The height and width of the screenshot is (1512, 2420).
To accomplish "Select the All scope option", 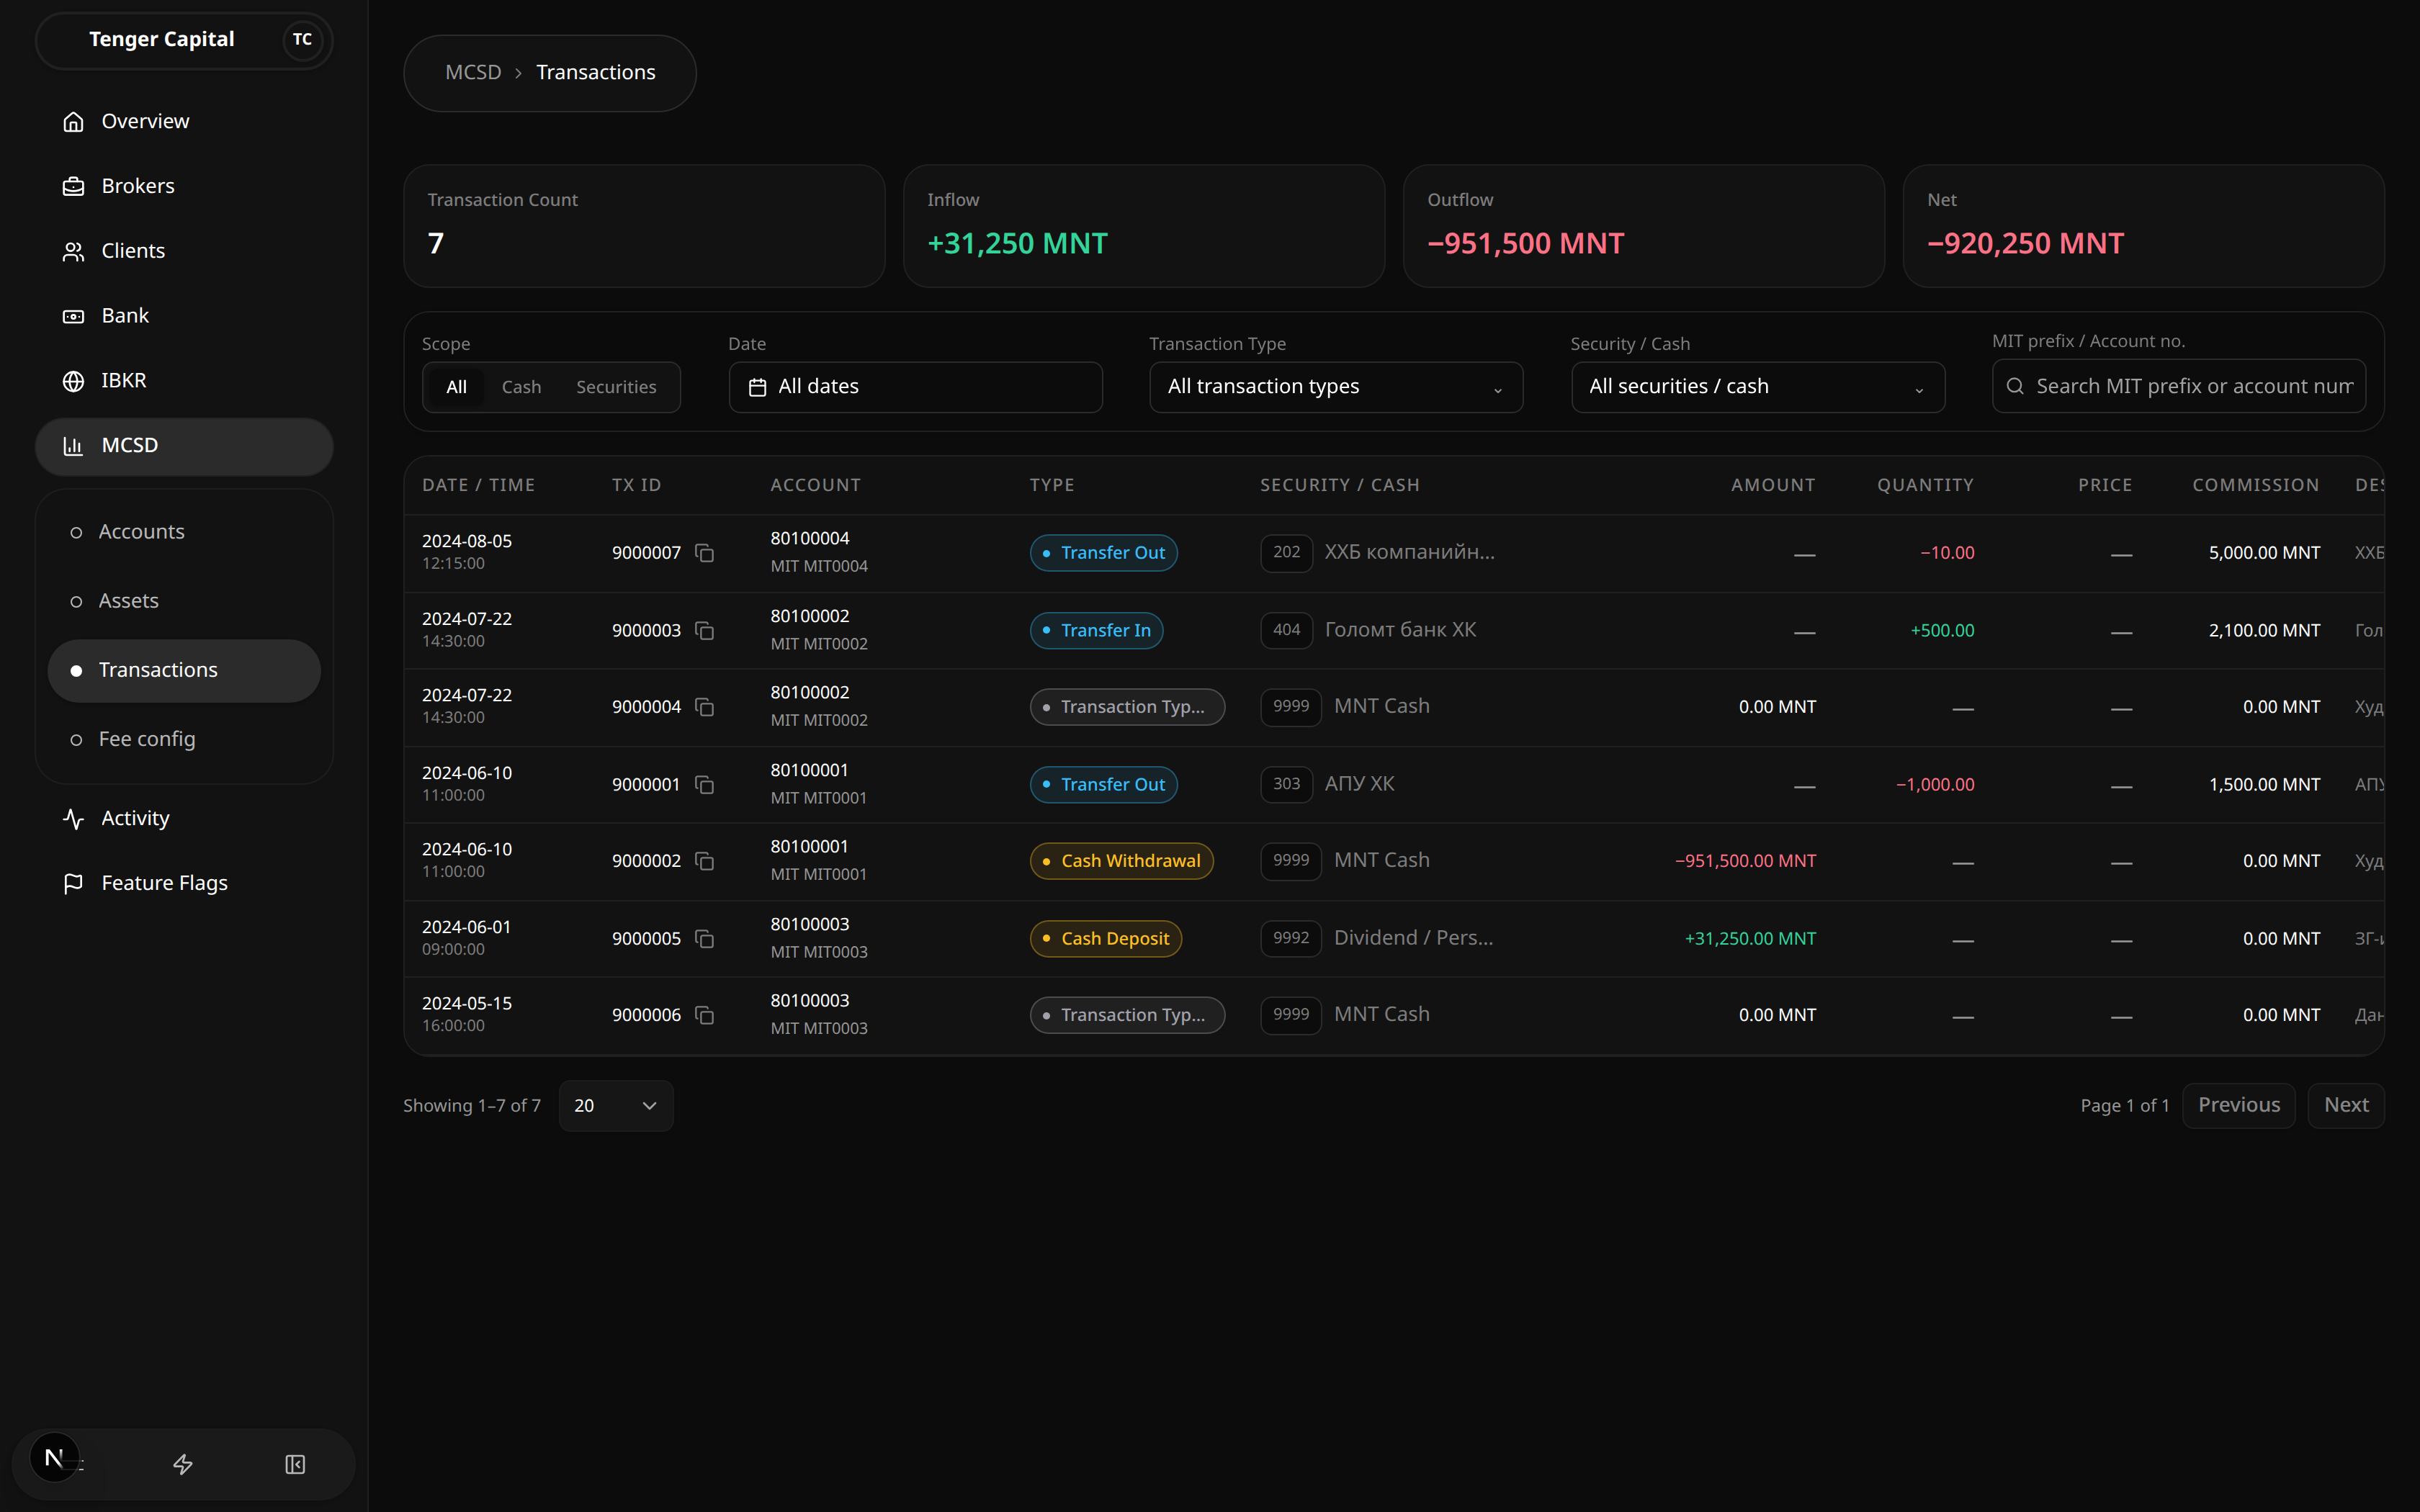I will coord(456,387).
